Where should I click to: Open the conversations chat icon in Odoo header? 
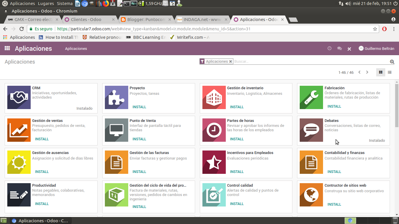click(339, 48)
